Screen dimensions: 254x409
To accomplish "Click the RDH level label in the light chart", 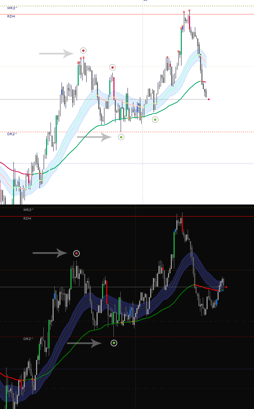I will [x=11, y=16].
